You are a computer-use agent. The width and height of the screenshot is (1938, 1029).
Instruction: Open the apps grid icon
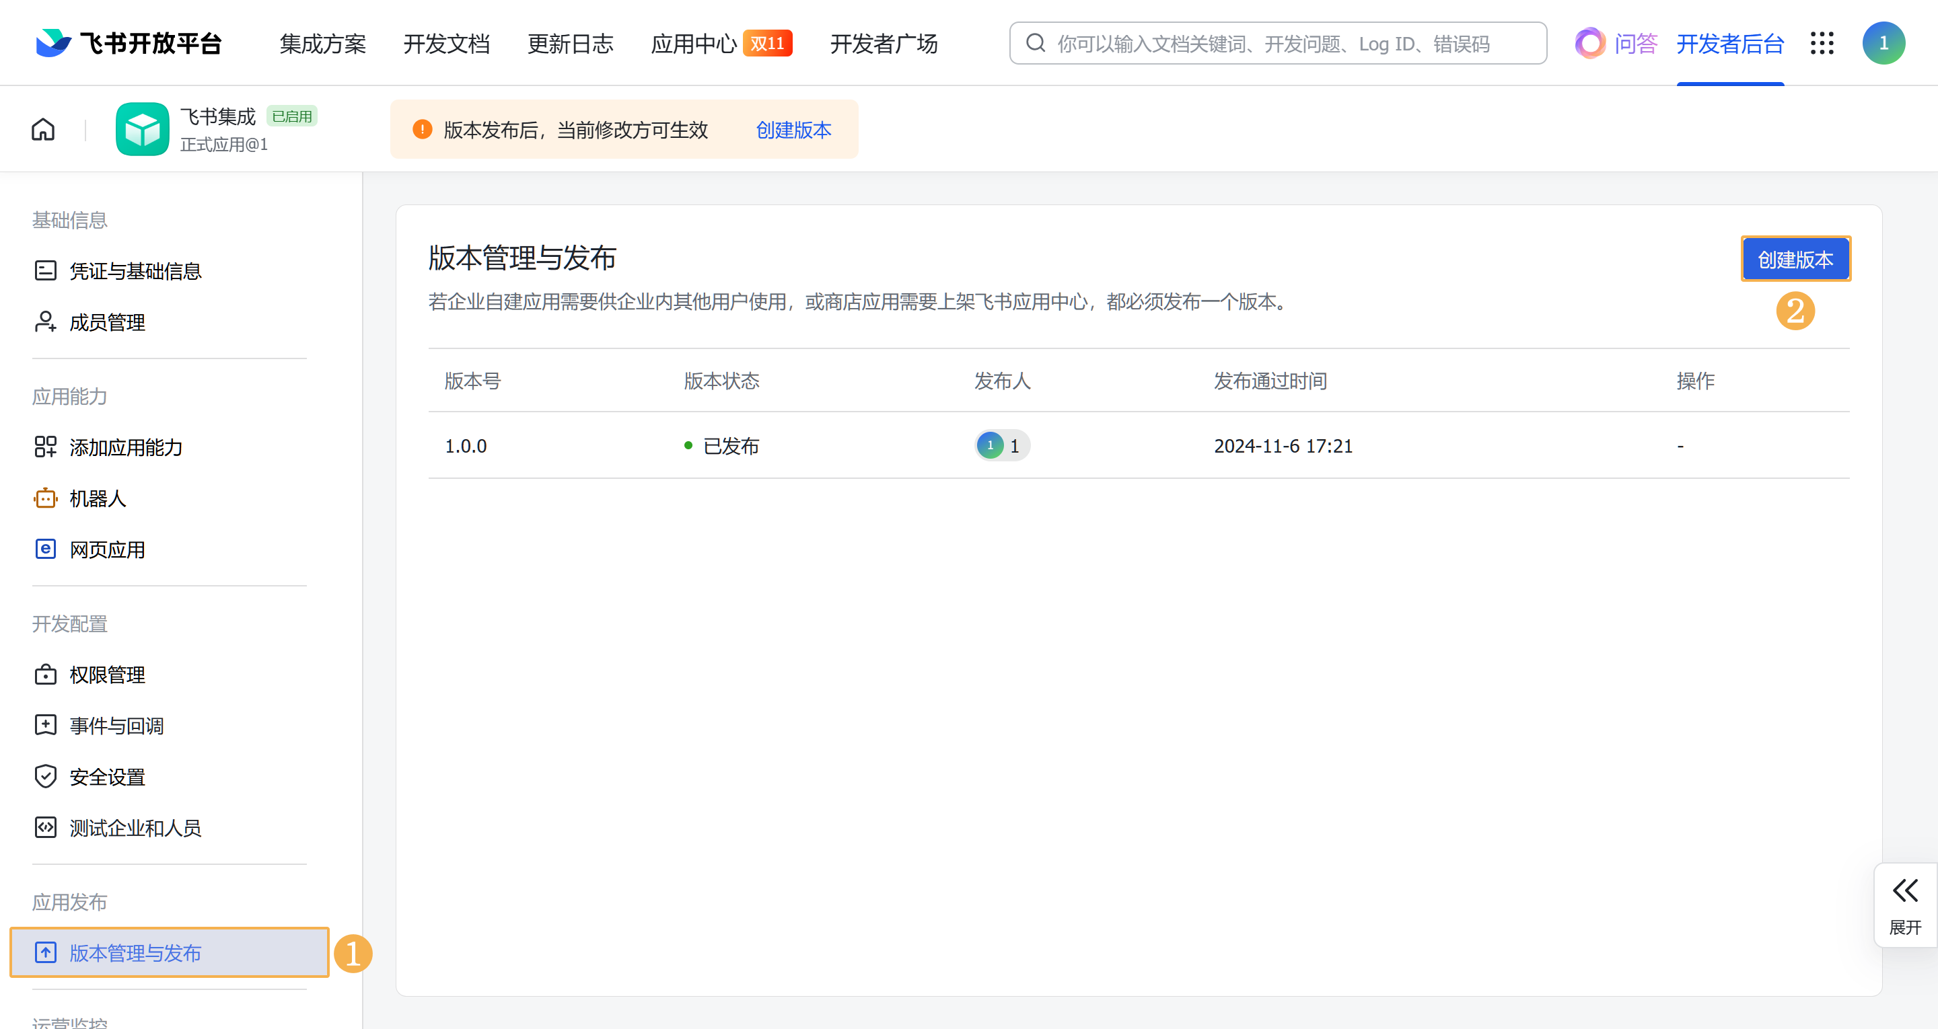1822,44
